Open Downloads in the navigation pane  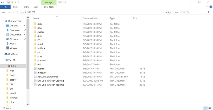pyautogui.click(x=15, y=30)
